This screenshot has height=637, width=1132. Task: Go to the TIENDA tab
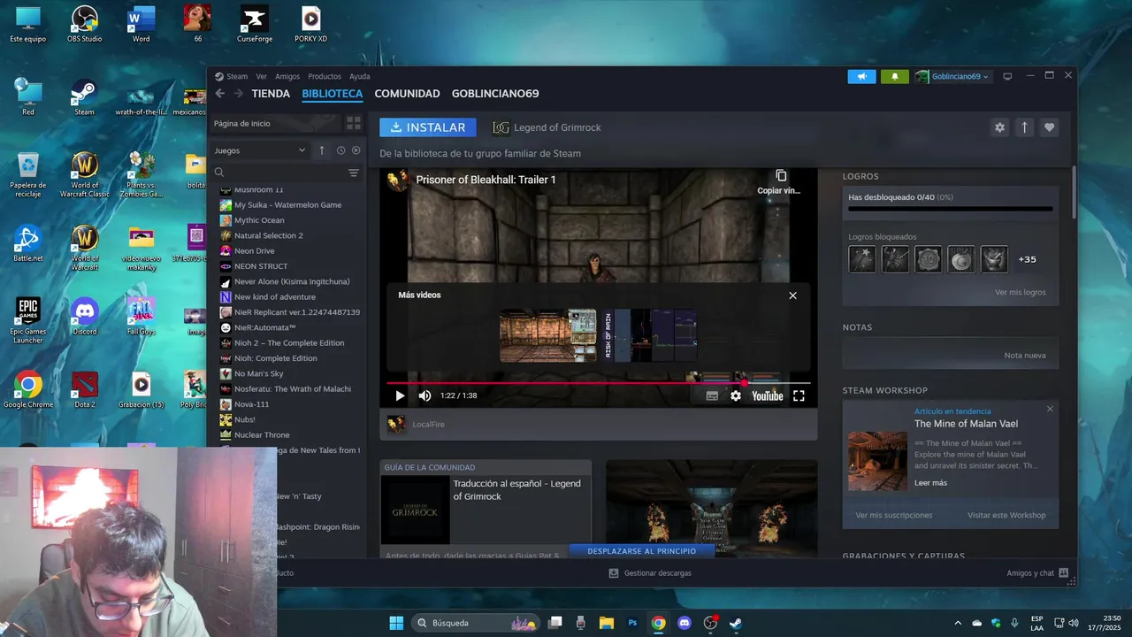tap(271, 94)
